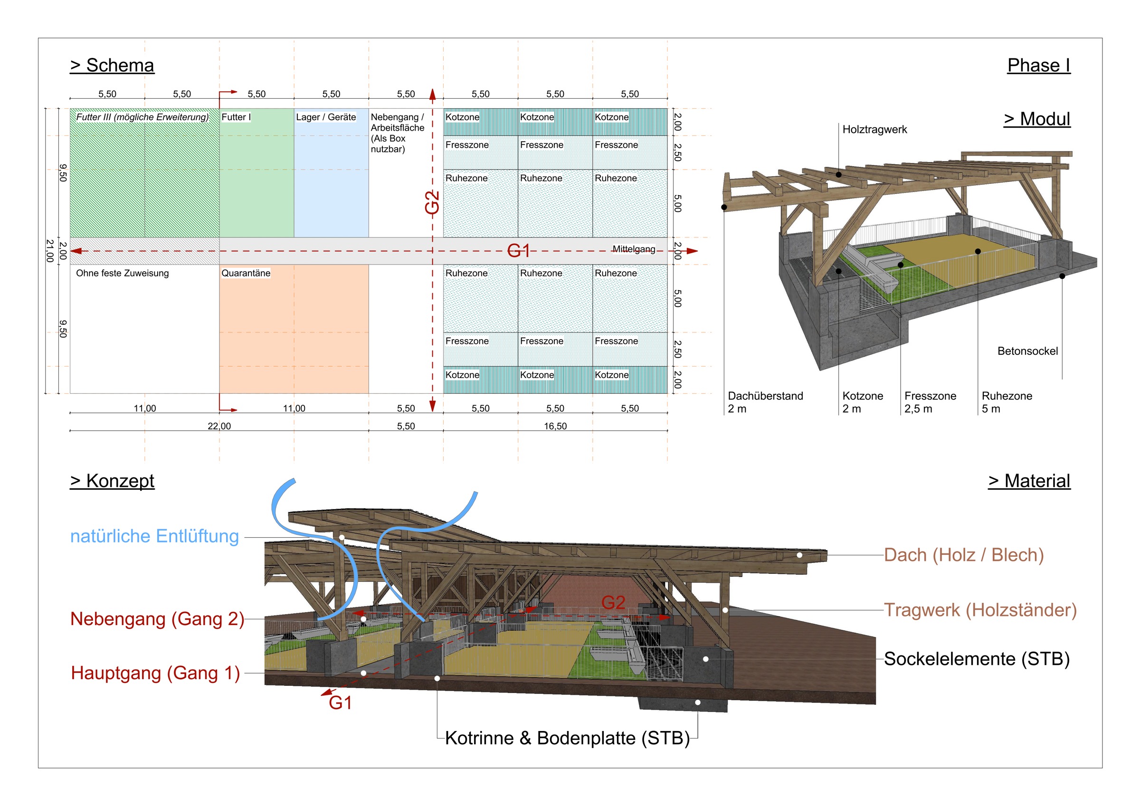Click the '> Material' heading

pyautogui.click(x=1029, y=481)
